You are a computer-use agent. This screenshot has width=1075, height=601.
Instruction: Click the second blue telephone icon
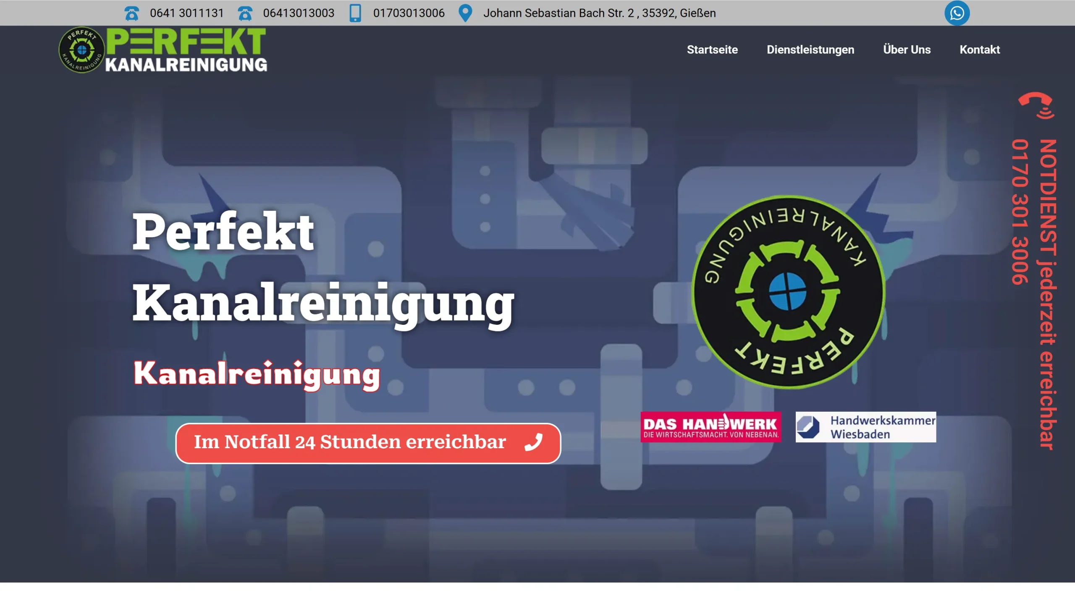245,13
